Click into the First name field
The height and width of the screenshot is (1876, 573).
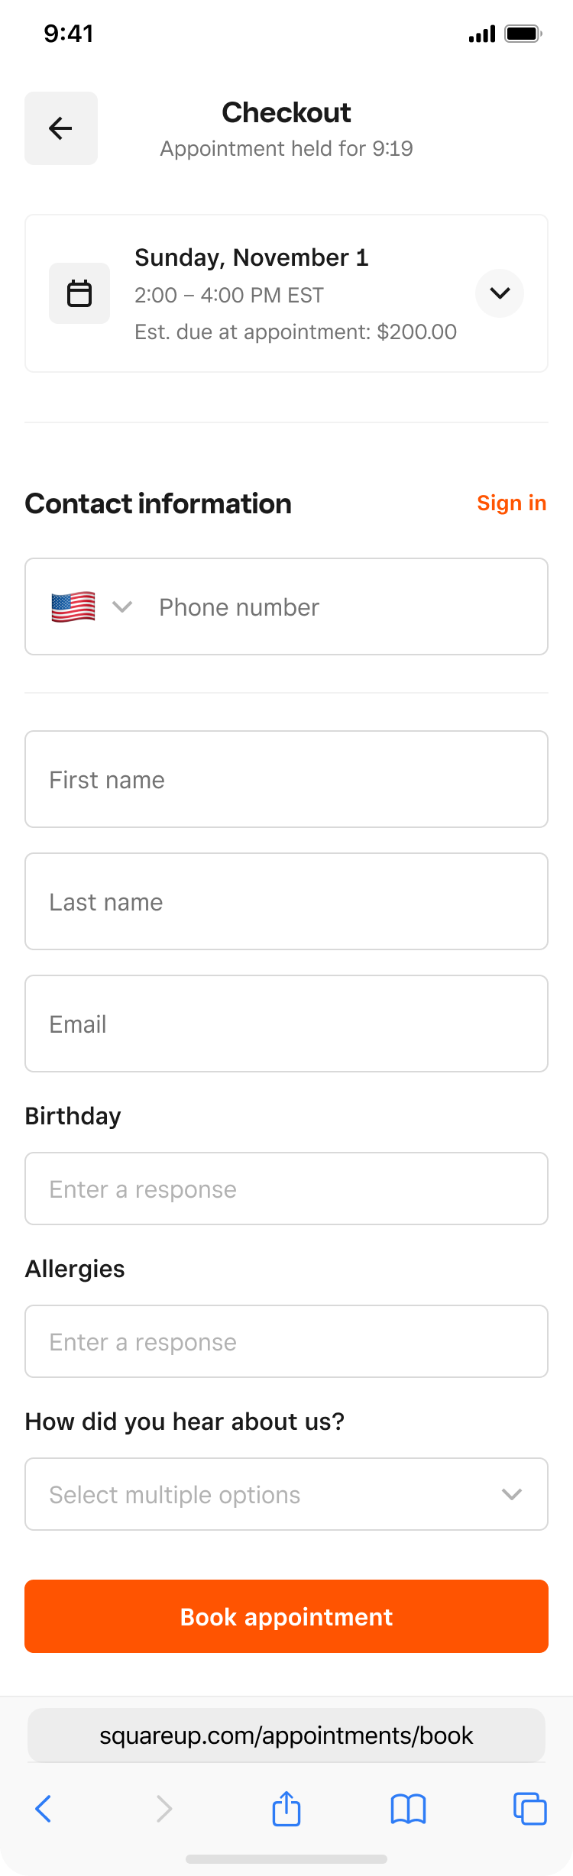click(286, 779)
